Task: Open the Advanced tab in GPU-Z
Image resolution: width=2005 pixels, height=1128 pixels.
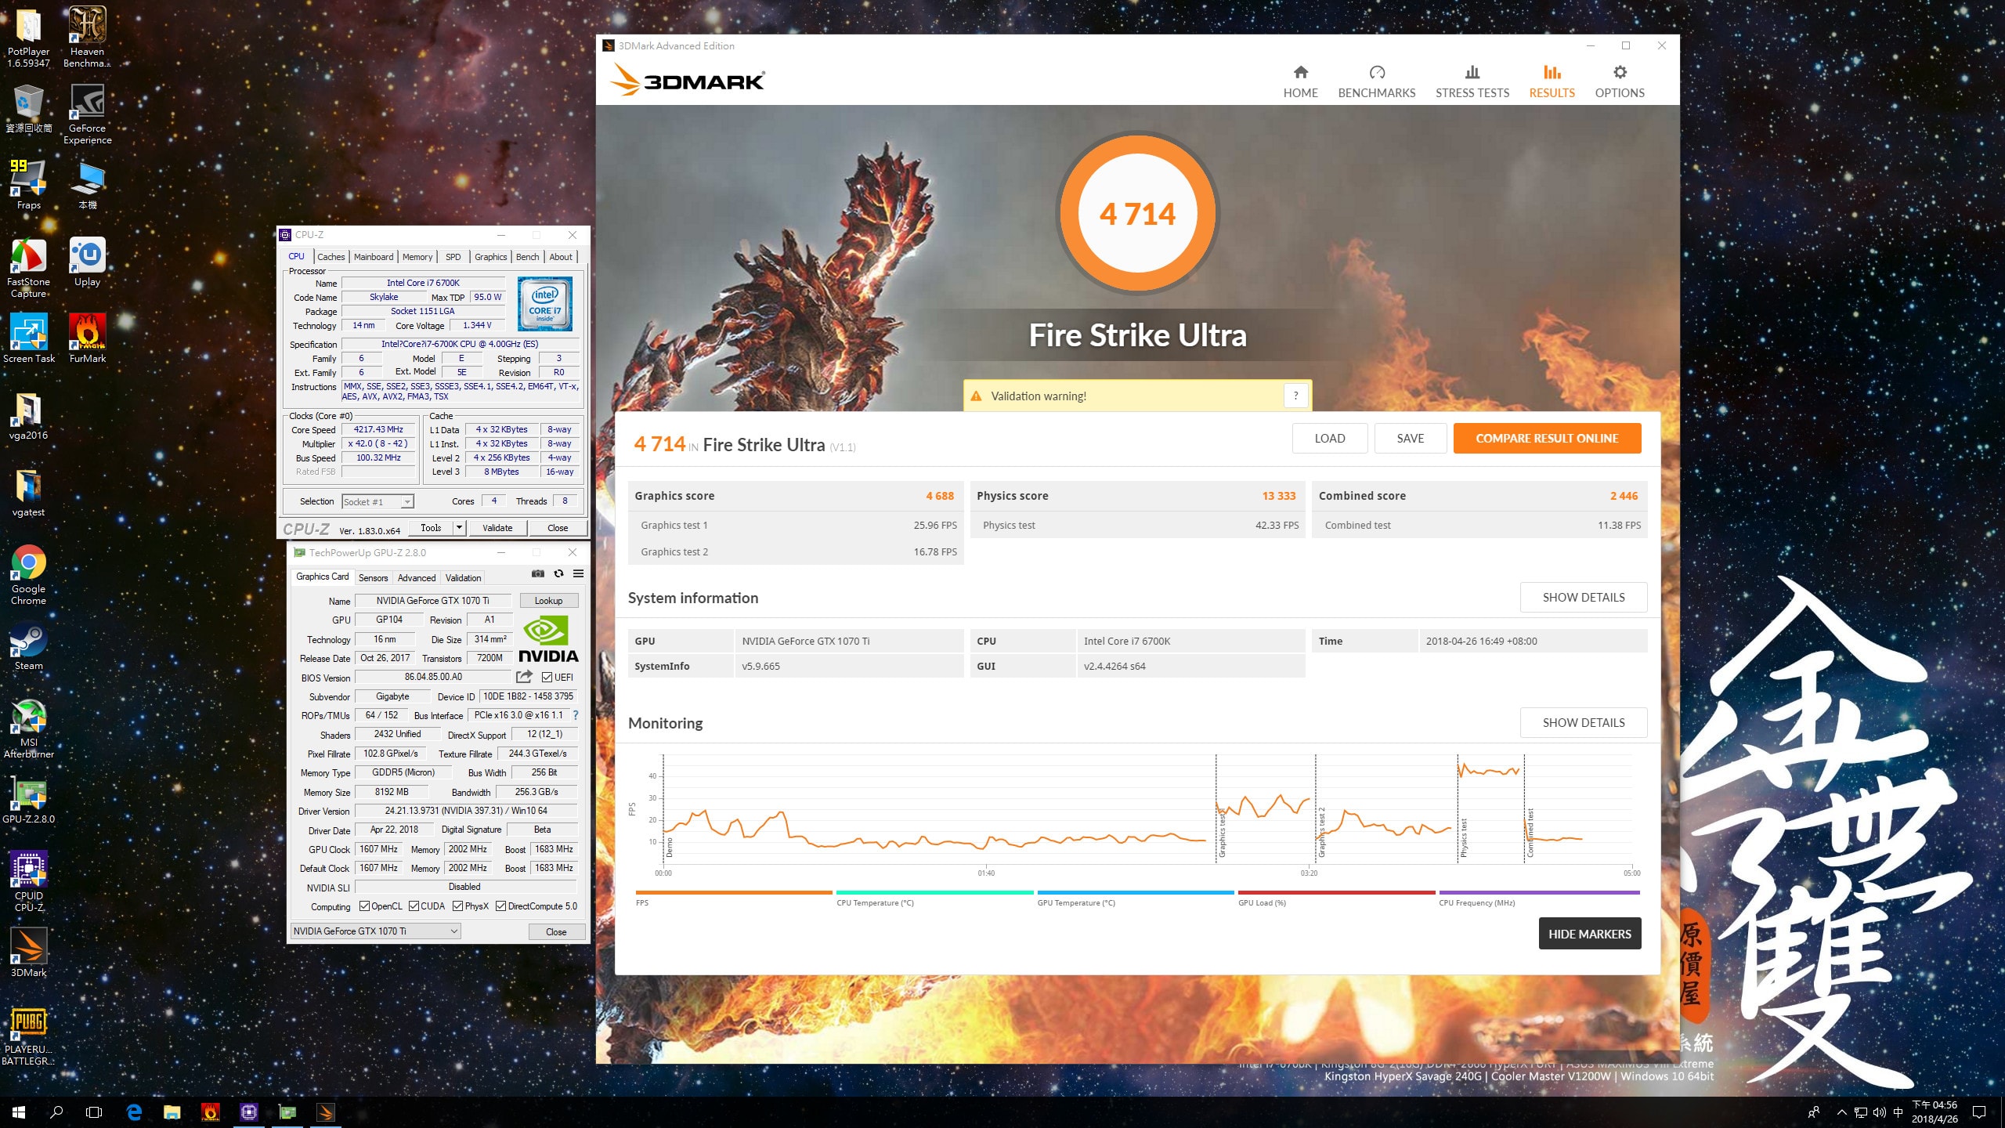Action: pos(416,578)
